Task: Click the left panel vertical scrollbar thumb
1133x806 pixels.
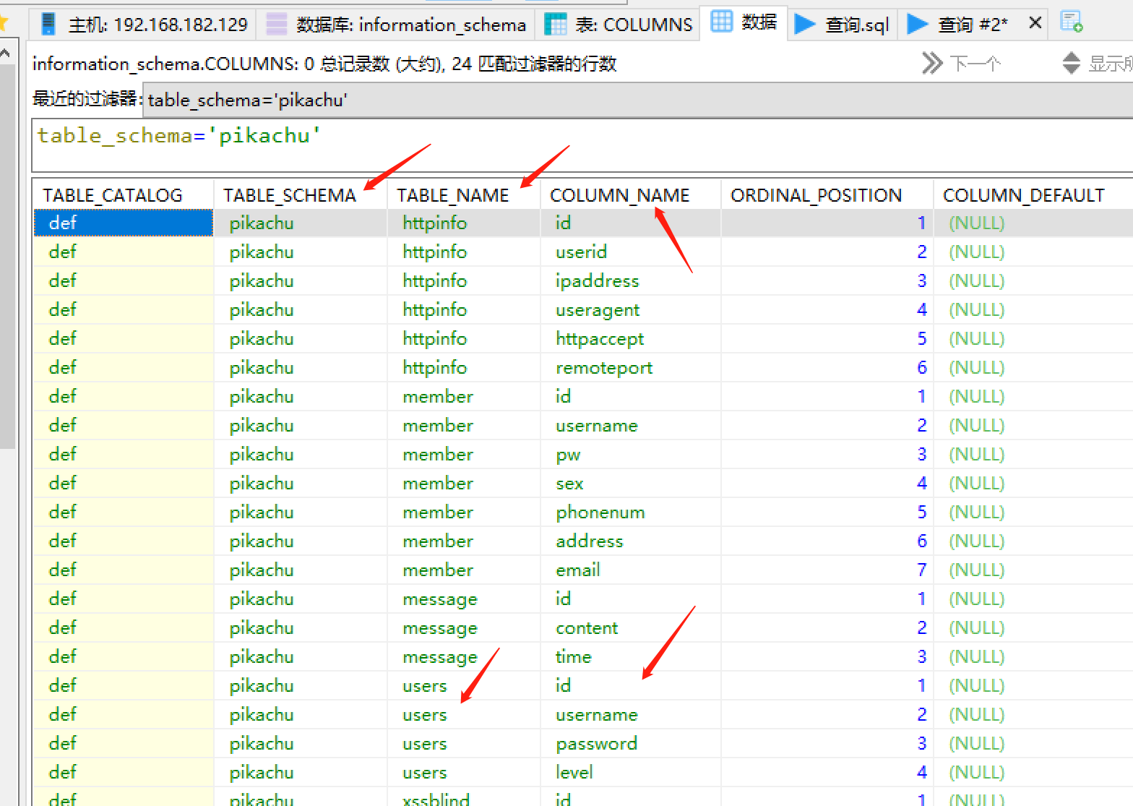Action: coord(7,257)
